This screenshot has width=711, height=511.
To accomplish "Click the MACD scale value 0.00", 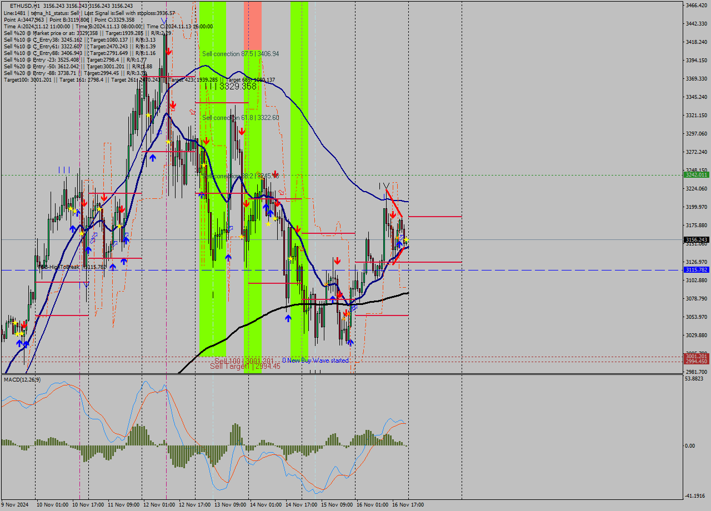I will pos(690,445).
